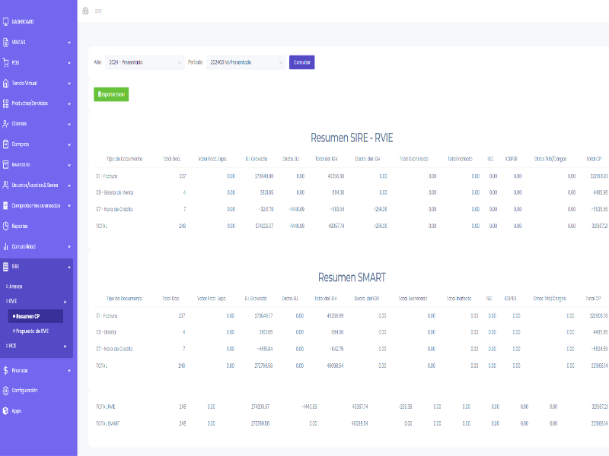The width and height of the screenshot is (609, 456).
Task: Click the Resumen SMART heading
Action: click(x=352, y=277)
